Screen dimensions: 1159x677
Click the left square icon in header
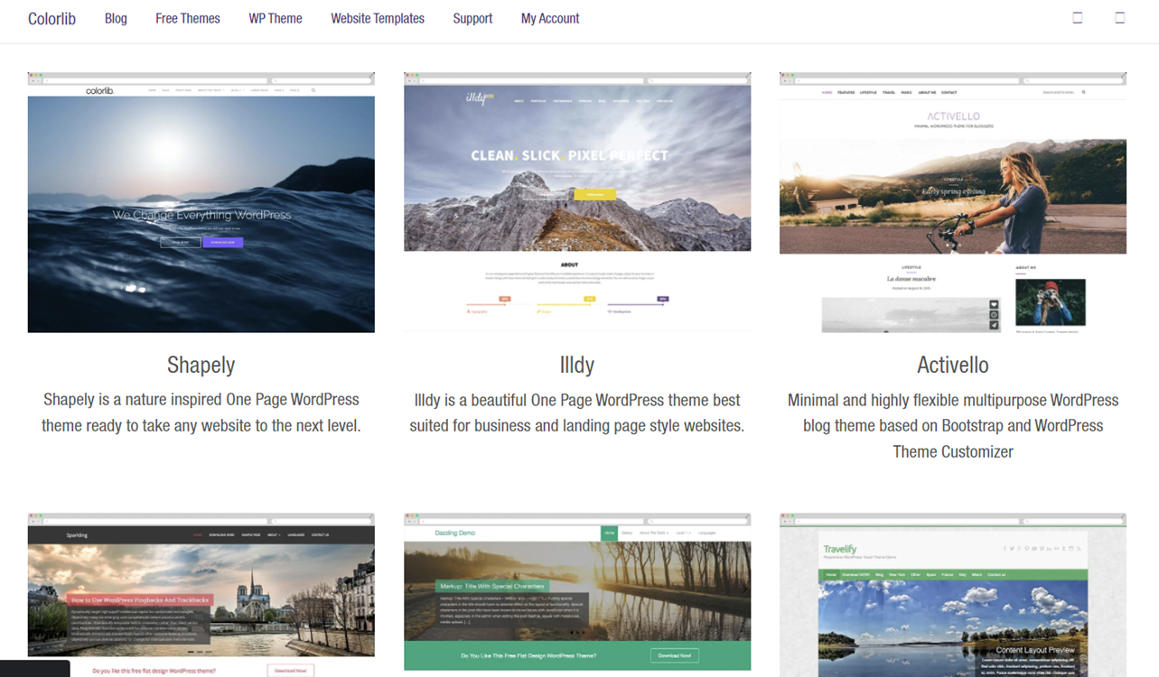(1078, 18)
